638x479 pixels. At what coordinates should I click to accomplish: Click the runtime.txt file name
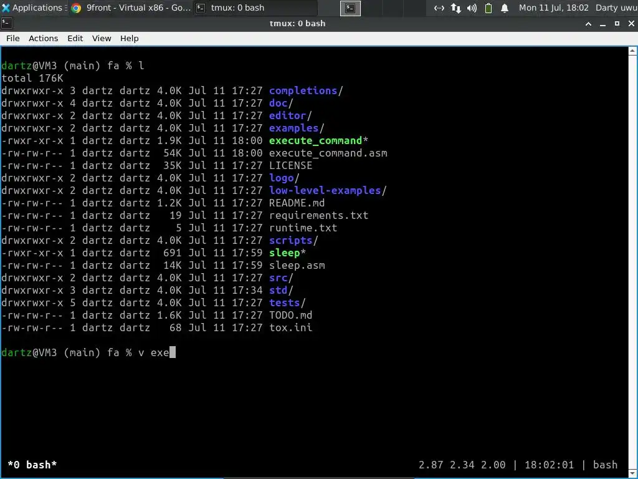303,228
